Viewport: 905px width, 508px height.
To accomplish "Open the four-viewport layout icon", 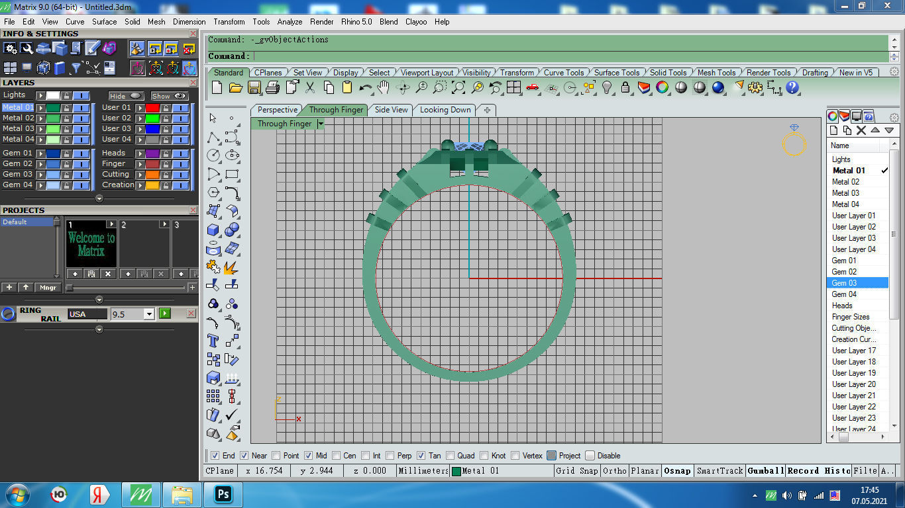I will [513, 87].
